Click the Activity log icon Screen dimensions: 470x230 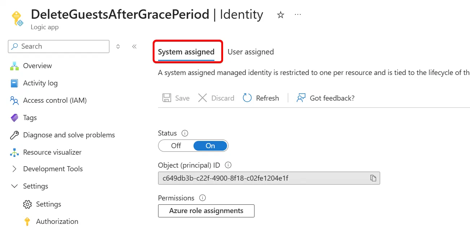(x=14, y=83)
